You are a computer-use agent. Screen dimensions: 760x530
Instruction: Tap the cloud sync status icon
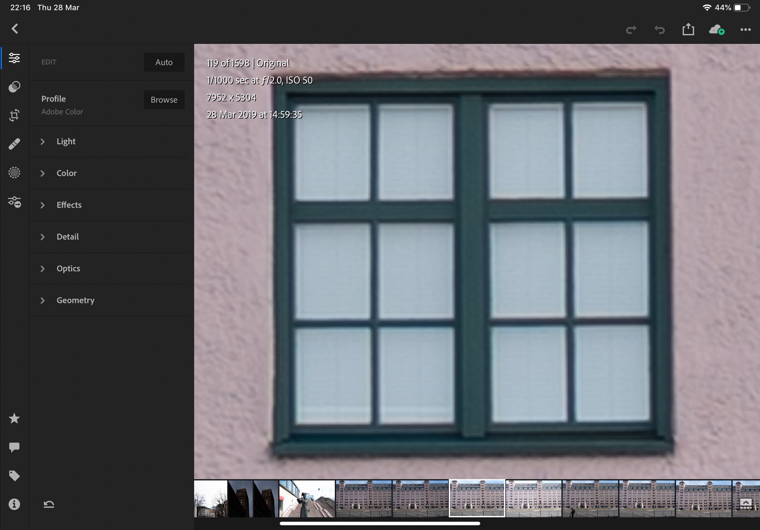pyautogui.click(x=716, y=30)
